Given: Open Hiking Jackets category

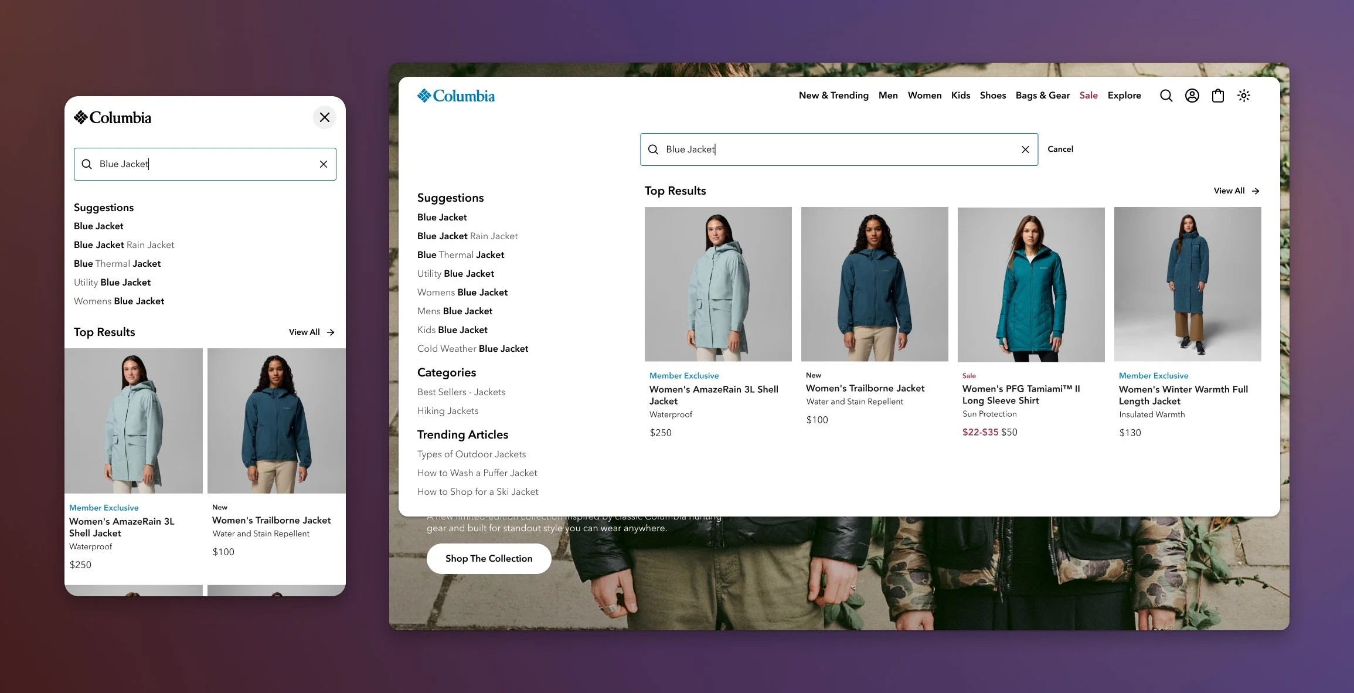Looking at the screenshot, I should (x=447, y=411).
